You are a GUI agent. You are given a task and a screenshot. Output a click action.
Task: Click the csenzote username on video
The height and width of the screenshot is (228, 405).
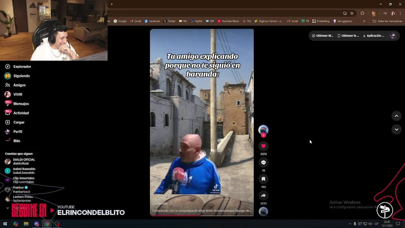[x=160, y=203]
